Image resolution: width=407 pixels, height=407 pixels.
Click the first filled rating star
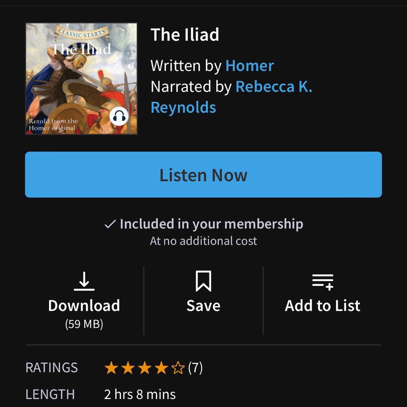click(x=111, y=368)
